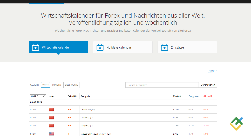Click the 4.7% forecast value

click(x=191, y=134)
